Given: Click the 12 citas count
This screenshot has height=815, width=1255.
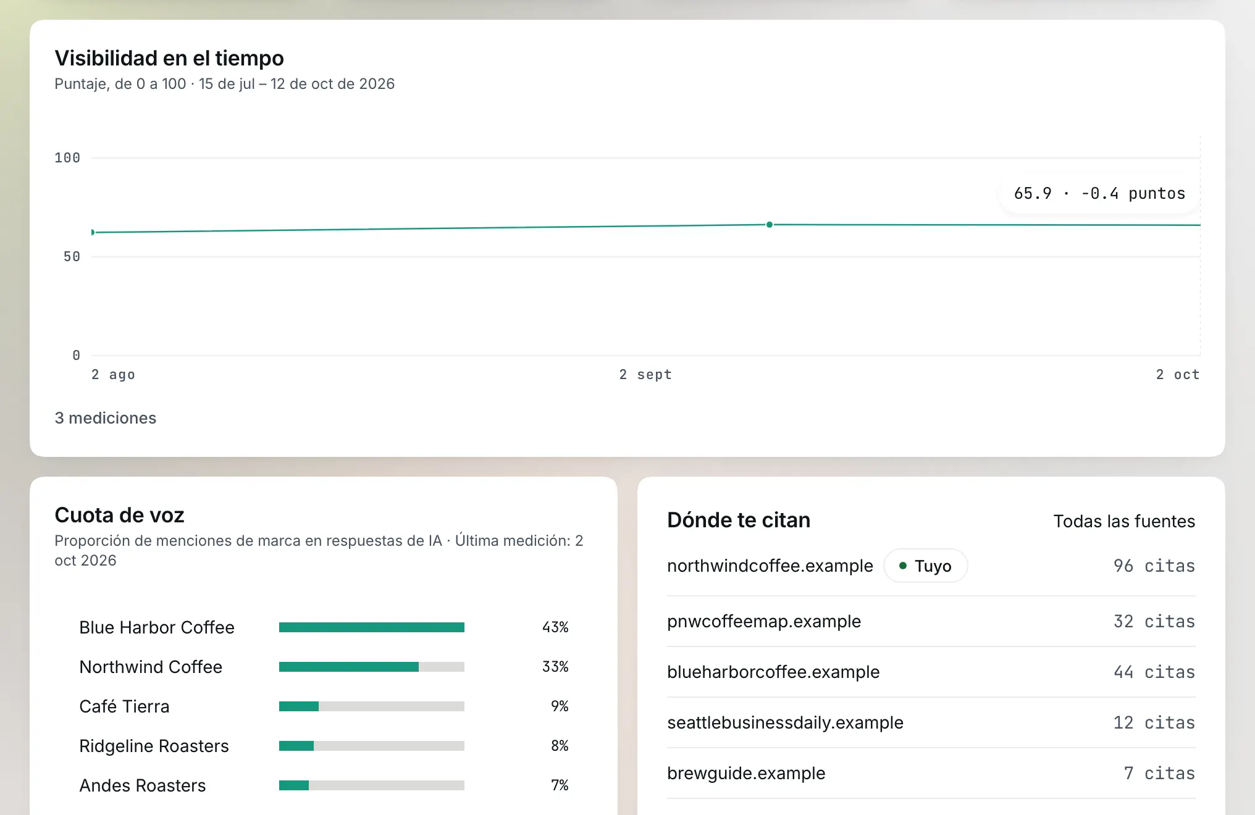Looking at the screenshot, I should (x=1154, y=722).
